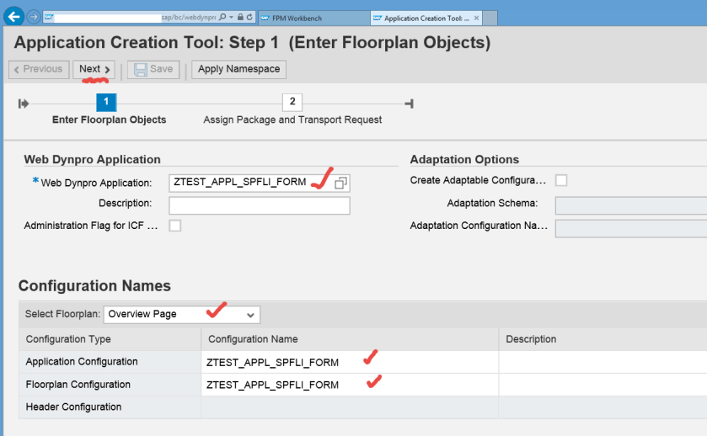Click the refresh icon in address bar
The height and width of the screenshot is (436, 707).
pyautogui.click(x=250, y=17)
